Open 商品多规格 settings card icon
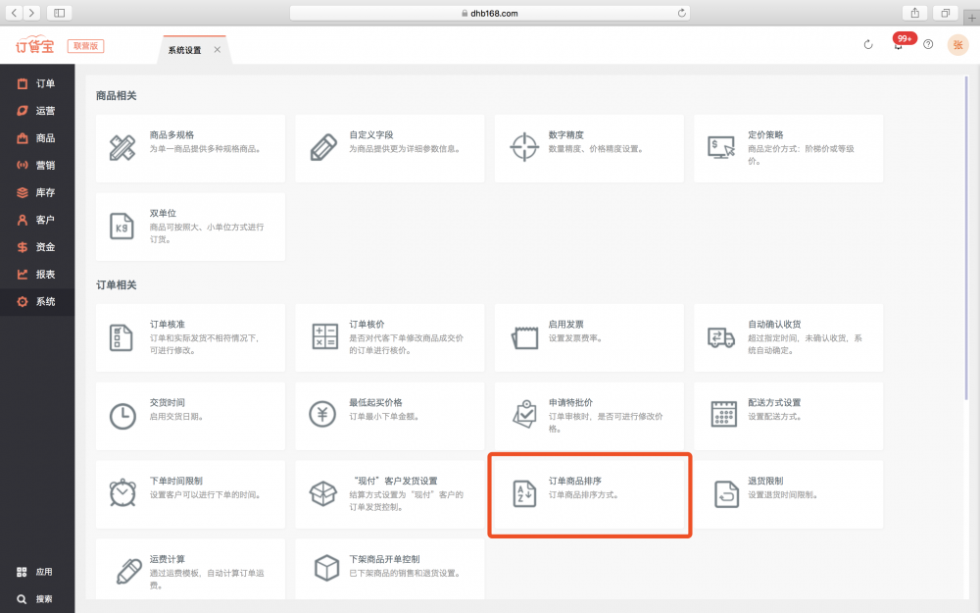Image resolution: width=980 pixels, height=613 pixels. coord(122,147)
